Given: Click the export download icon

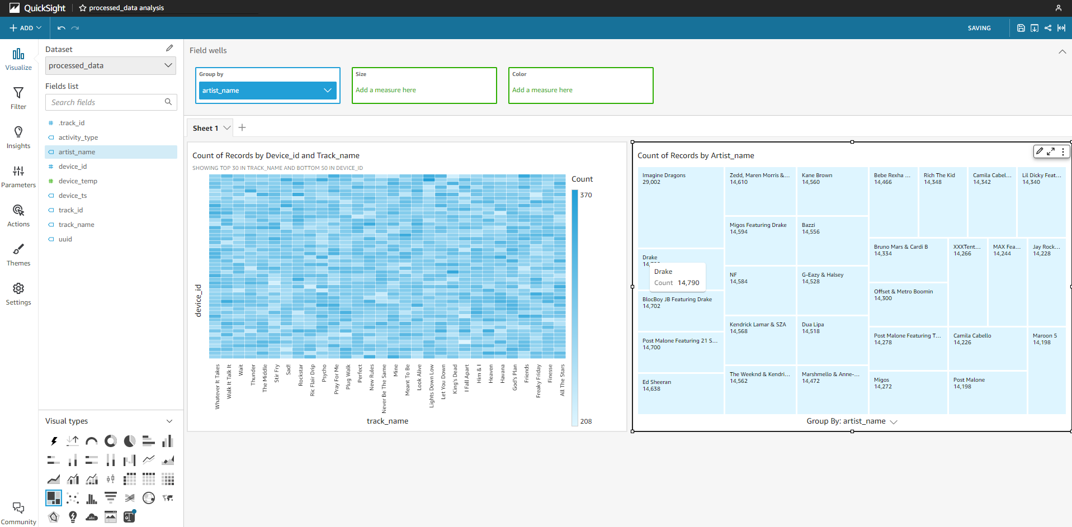Looking at the screenshot, I should click(x=1035, y=28).
